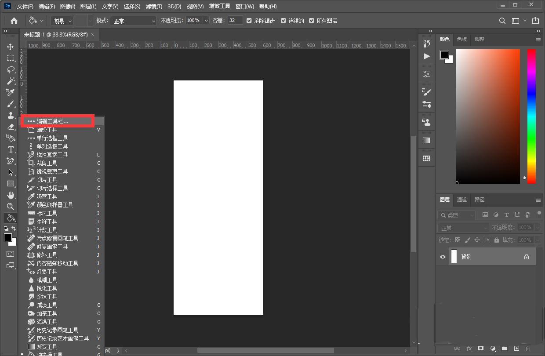Viewport: 545px width, 356px height.
Task: Select the Pen tool
Action: point(10,161)
